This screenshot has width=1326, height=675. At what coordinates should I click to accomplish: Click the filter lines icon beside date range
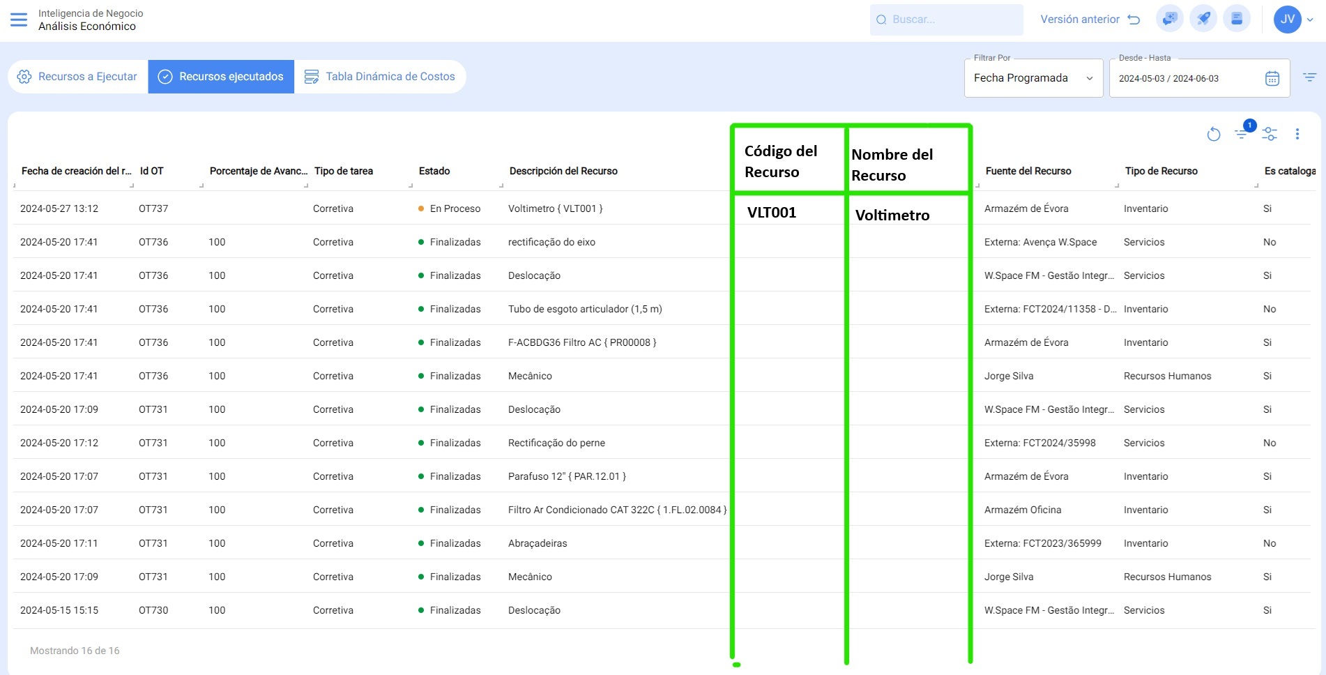(1309, 77)
